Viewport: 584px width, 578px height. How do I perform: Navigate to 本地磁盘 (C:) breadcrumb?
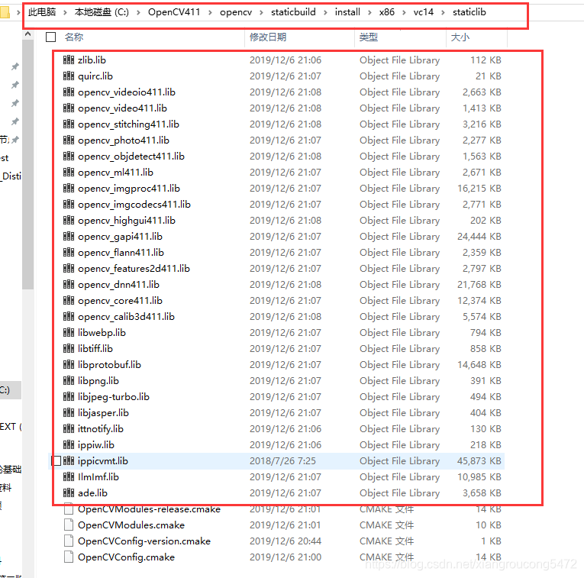(x=102, y=12)
